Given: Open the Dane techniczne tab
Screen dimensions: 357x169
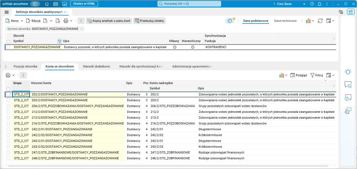Looking at the screenshot, I should point(285,21).
